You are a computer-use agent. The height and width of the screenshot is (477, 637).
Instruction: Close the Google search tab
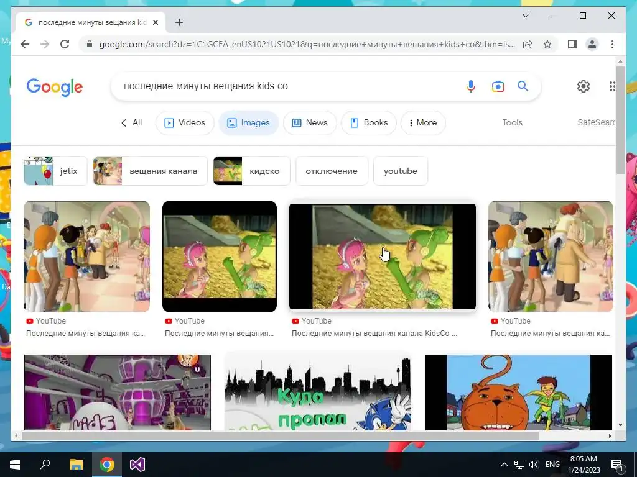tap(155, 22)
